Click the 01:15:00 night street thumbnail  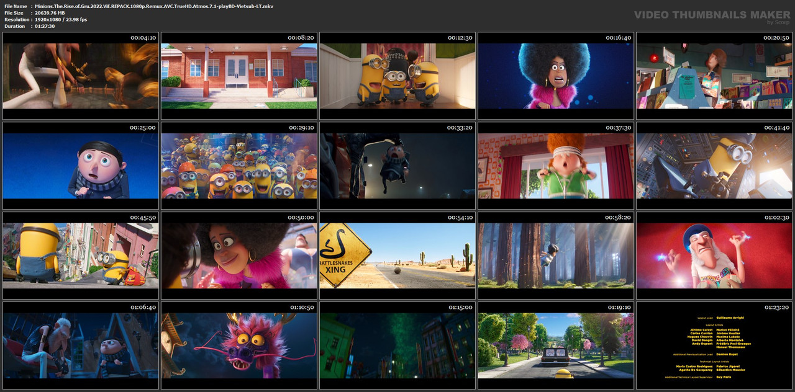[x=397, y=345]
